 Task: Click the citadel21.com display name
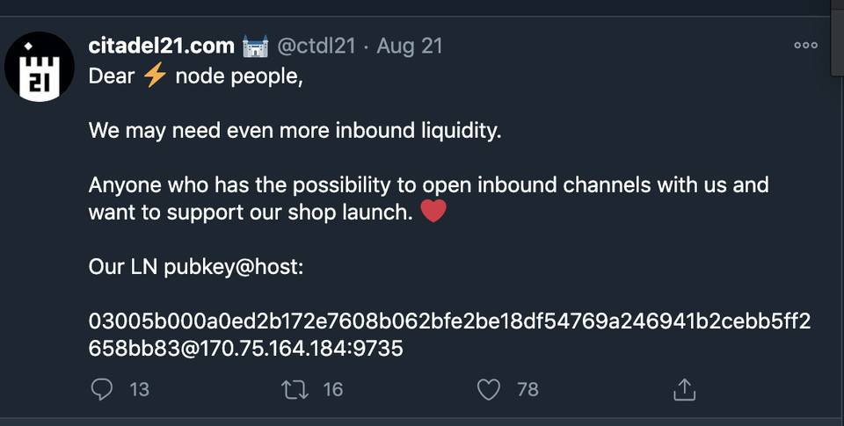pos(162,46)
